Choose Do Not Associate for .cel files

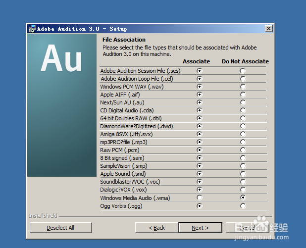pos(243,79)
